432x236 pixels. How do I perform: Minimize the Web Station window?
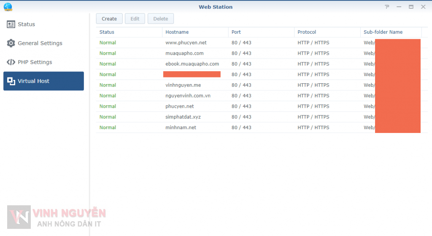[x=399, y=7]
